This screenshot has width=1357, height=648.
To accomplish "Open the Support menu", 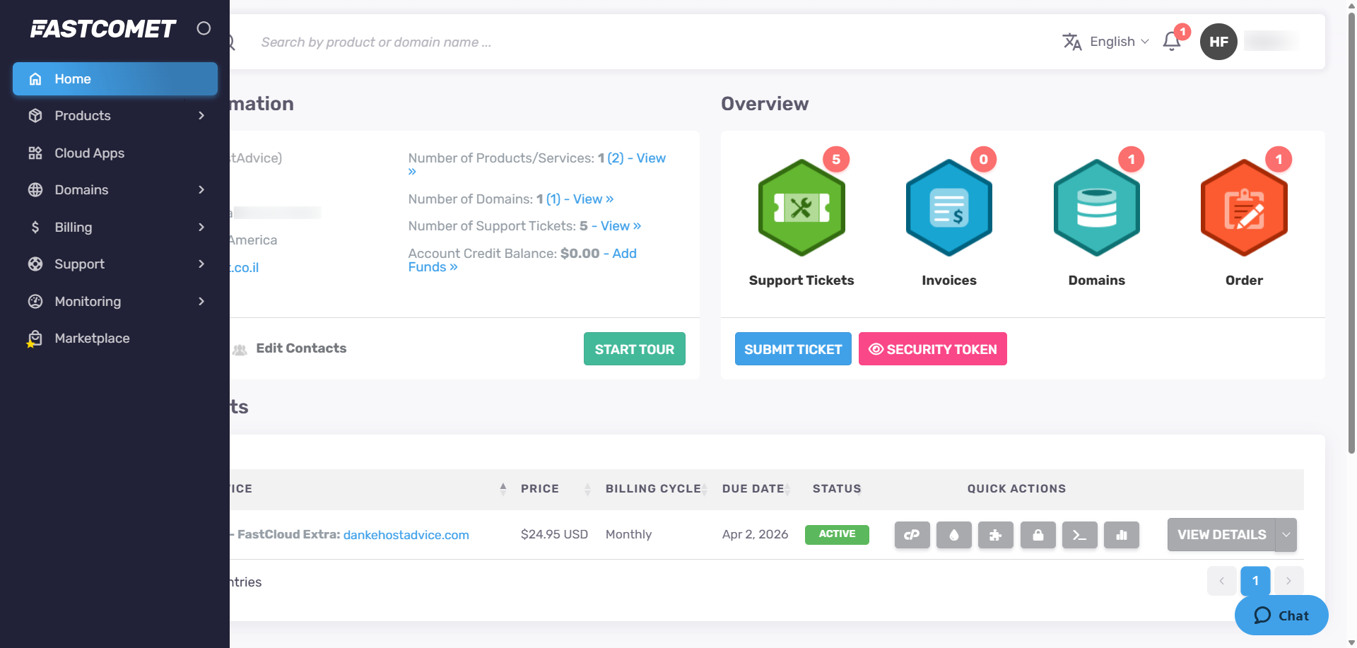I will pos(115,264).
